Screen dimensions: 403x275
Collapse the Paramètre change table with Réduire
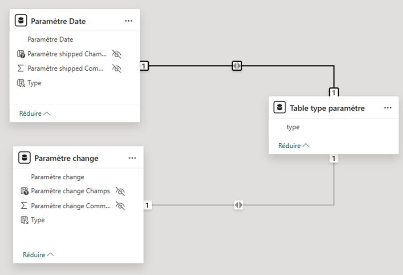(x=38, y=255)
